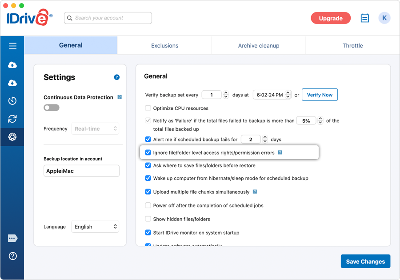The height and width of the screenshot is (280, 400).
Task: Enable 'Power off after completion of scheduled jobs'
Action: (x=148, y=205)
